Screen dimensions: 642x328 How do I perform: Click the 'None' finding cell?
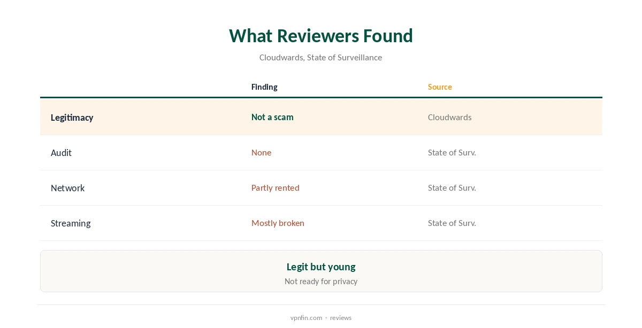tap(262, 152)
